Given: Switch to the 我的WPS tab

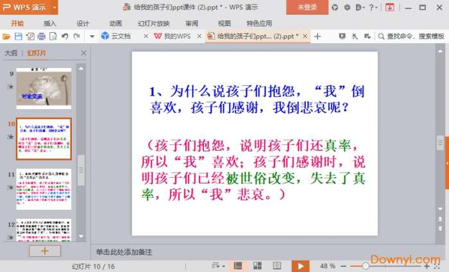Looking at the screenshot, I should (173, 36).
